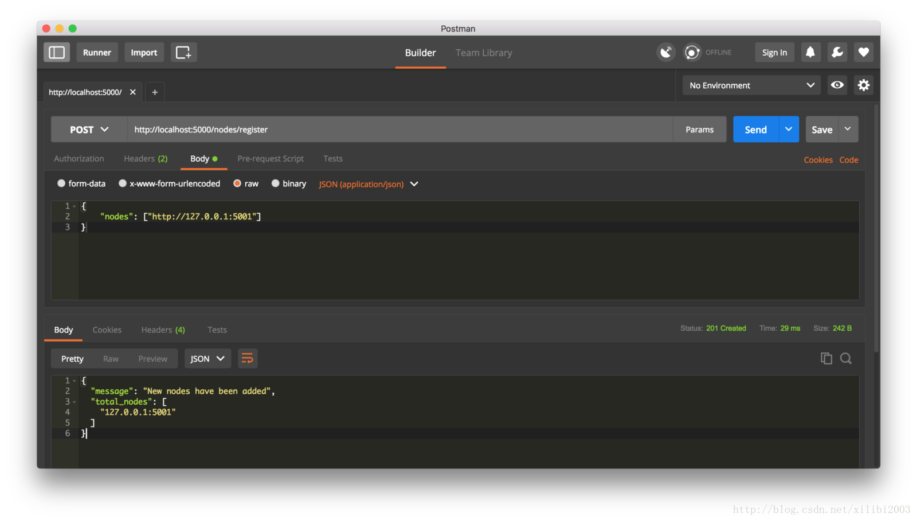Switch to the Team Library tab
Viewport: 917px width, 521px height.
coord(484,53)
